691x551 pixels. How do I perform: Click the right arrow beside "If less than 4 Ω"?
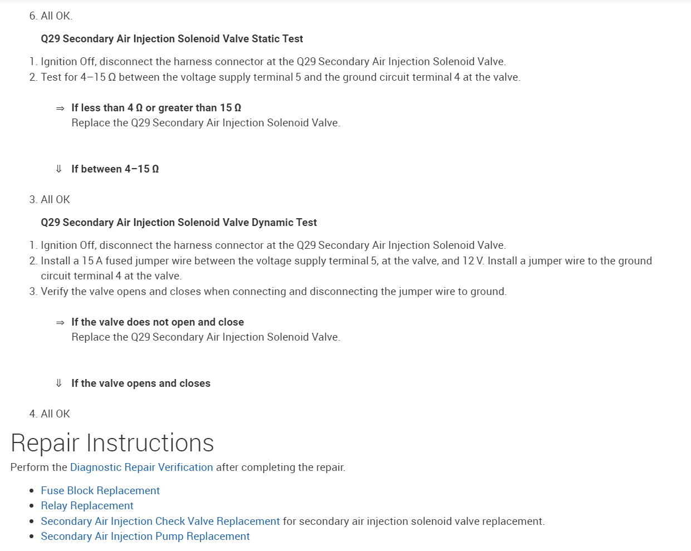(60, 108)
